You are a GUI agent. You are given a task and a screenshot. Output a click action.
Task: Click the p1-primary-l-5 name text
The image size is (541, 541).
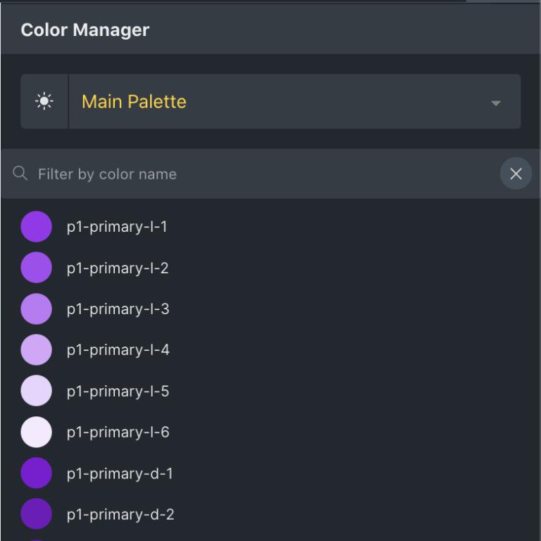point(118,391)
